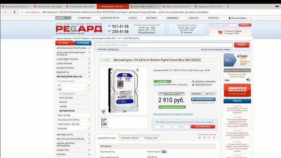Open the shopping cart icon in the header

220,32
